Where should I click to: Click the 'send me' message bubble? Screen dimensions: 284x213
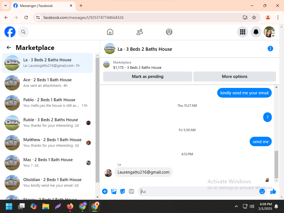point(261,142)
